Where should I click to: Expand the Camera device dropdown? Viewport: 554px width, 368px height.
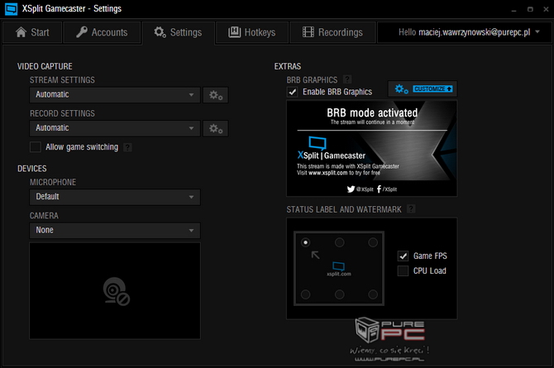pyautogui.click(x=115, y=230)
